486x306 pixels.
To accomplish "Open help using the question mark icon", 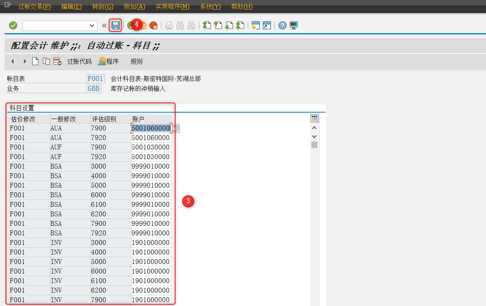I will (282, 25).
